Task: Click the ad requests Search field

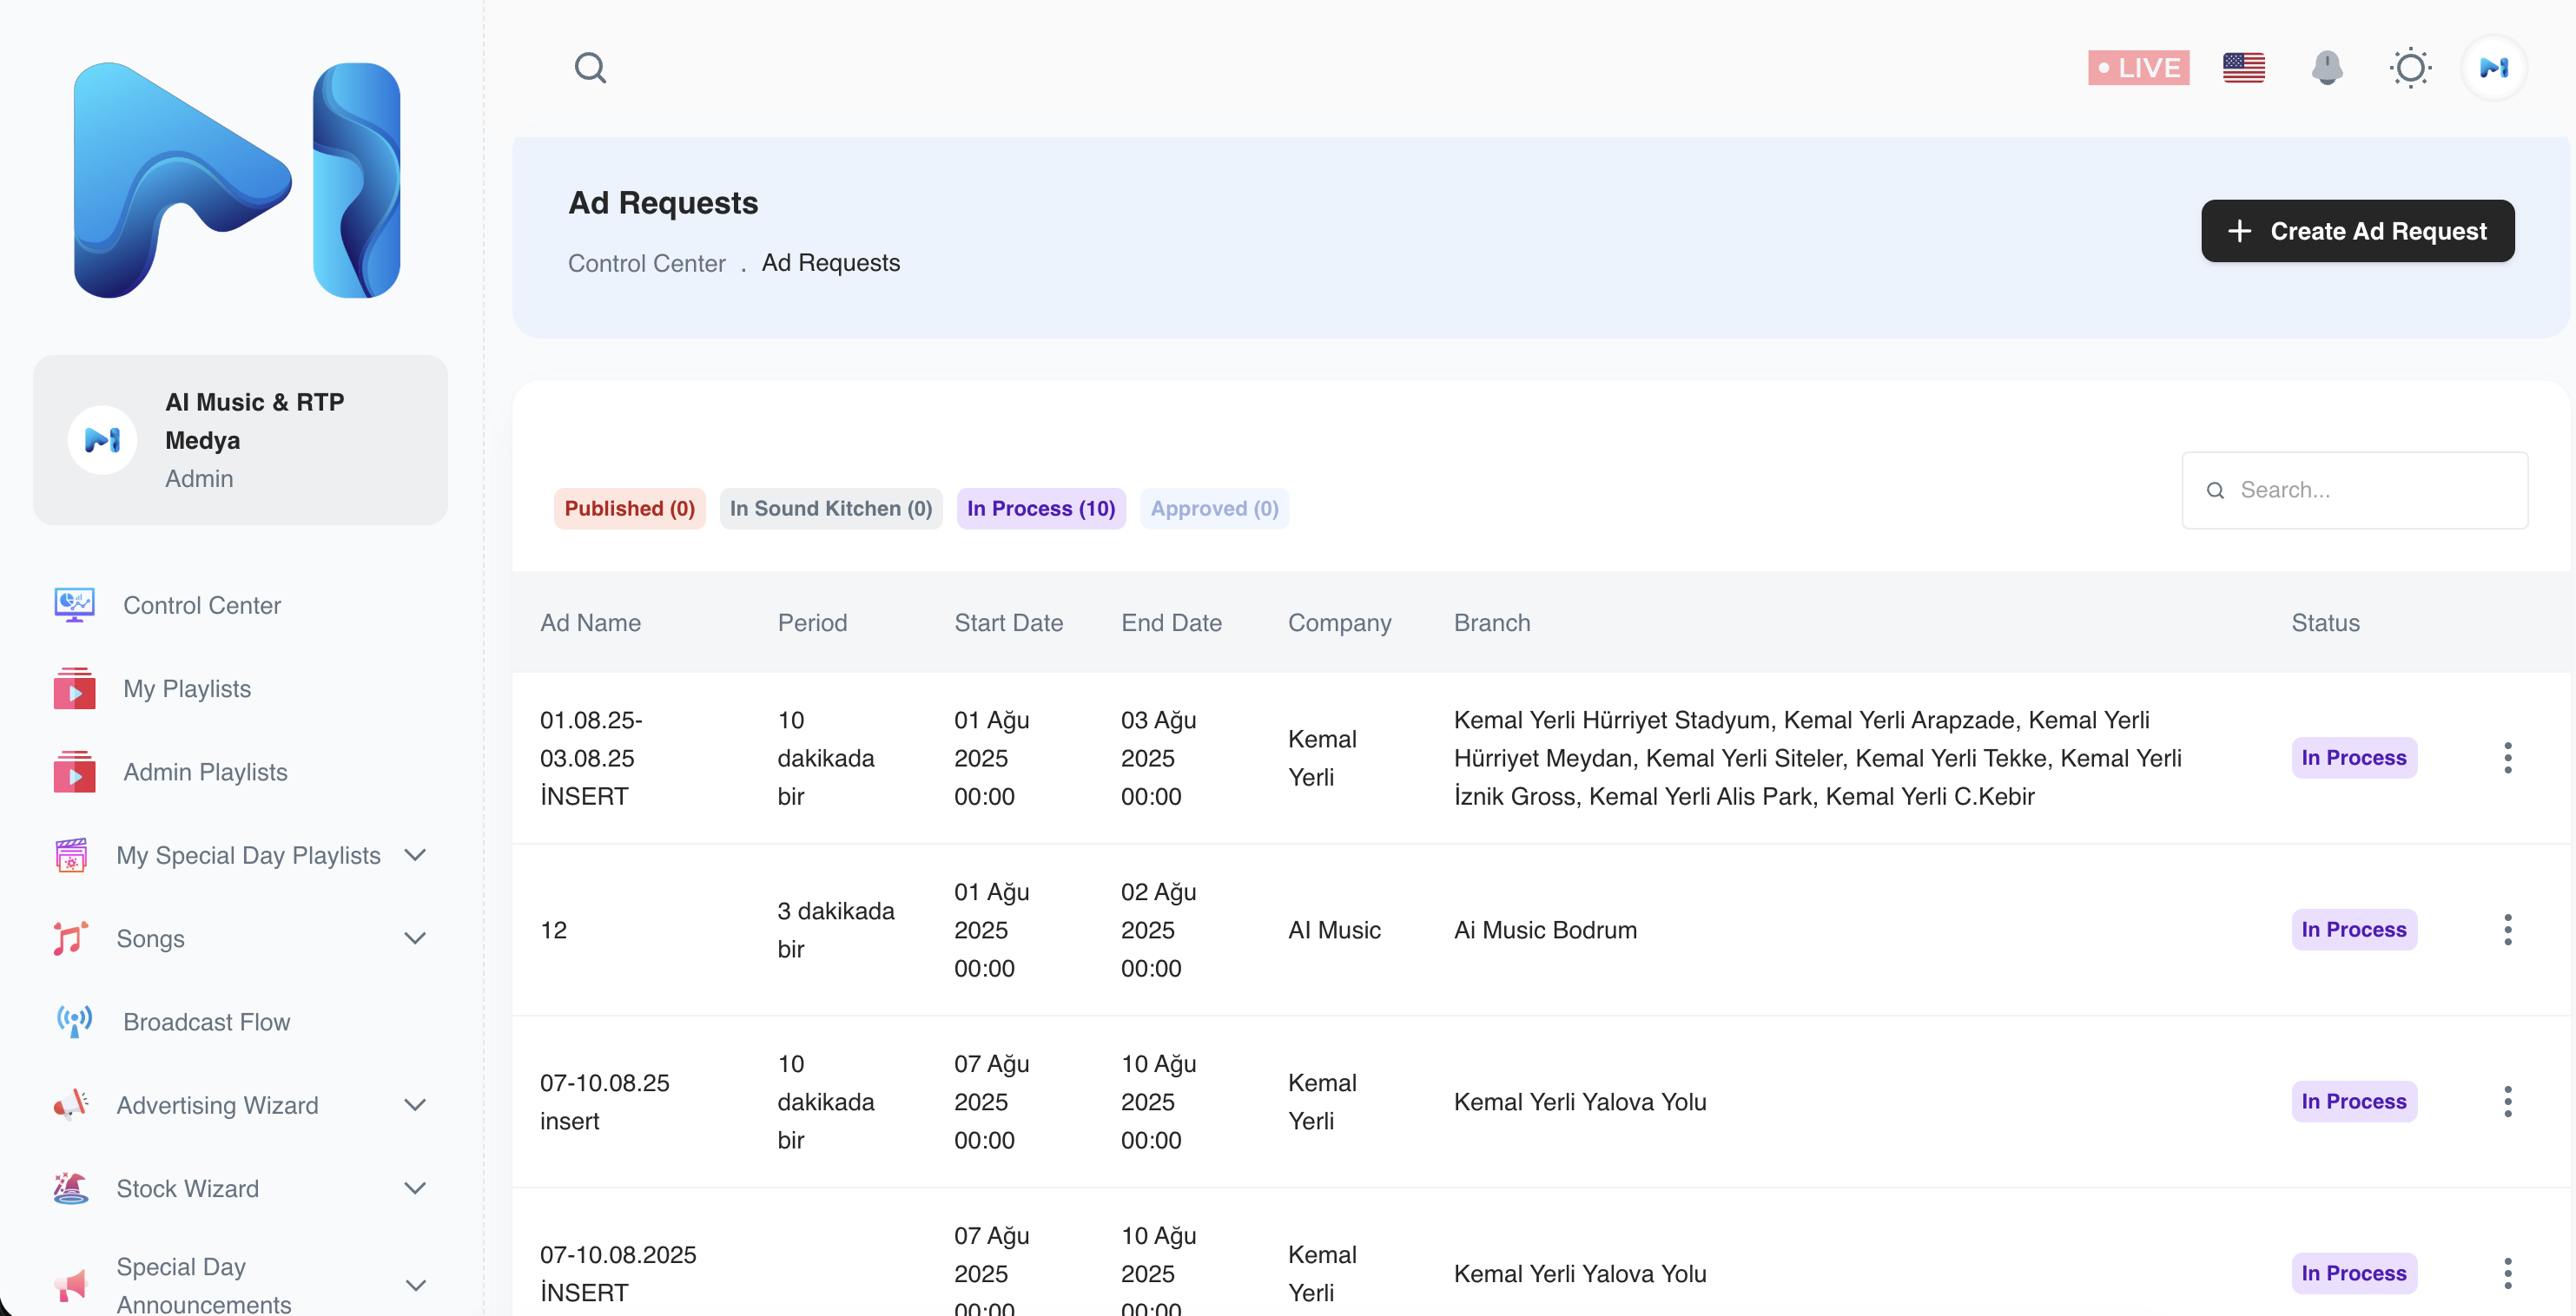Action: [x=2370, y=490]
